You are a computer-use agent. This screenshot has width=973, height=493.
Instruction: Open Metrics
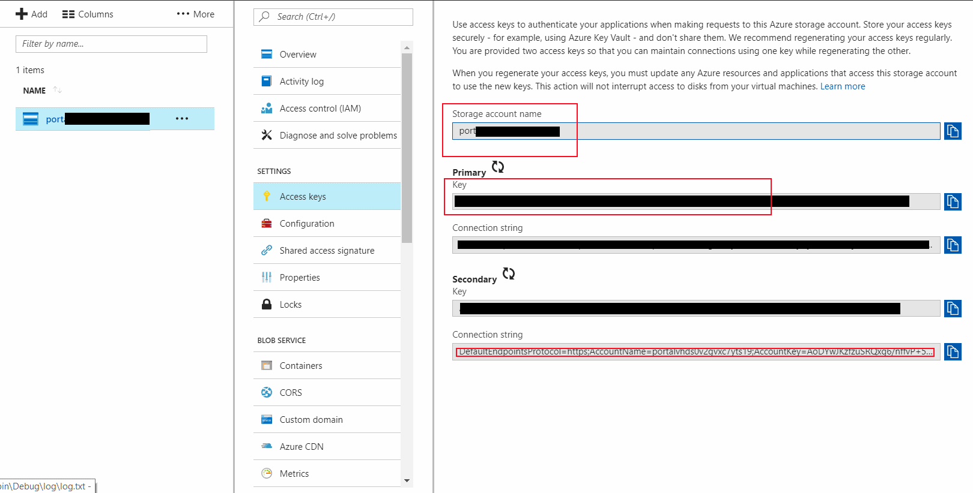coord(327,473)
